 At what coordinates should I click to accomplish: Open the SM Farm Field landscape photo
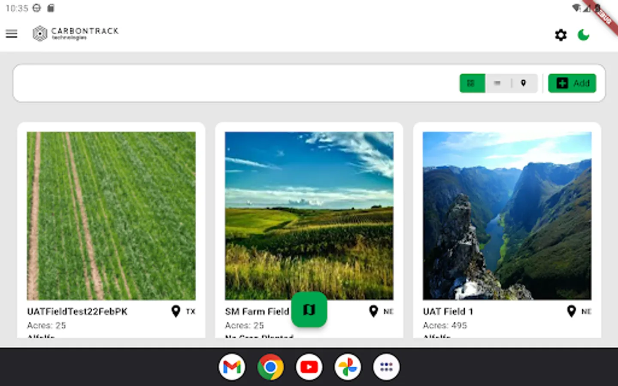pos(309,216)
